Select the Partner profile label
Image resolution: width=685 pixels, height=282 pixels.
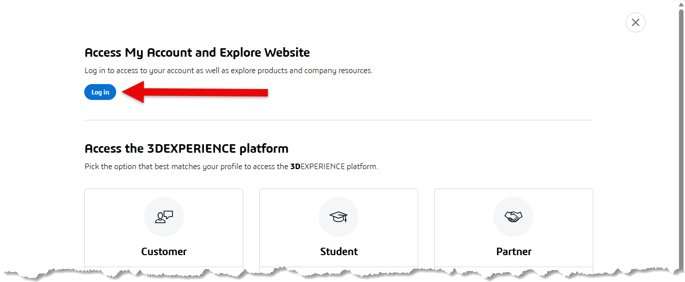point(514,251)
